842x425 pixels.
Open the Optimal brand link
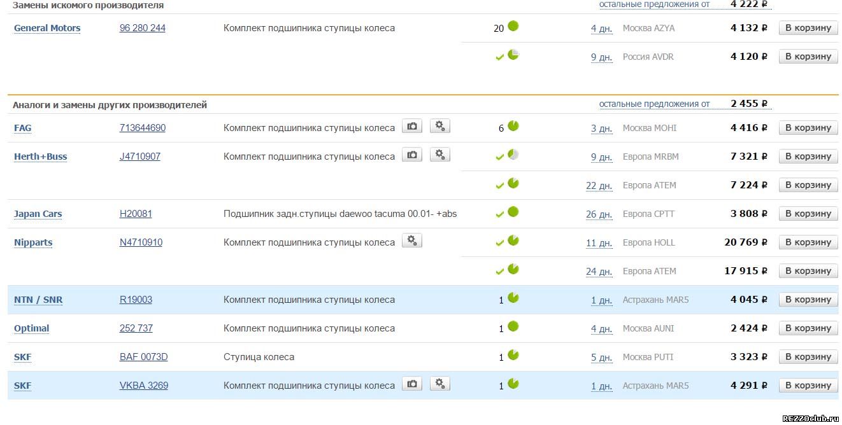(31, 328)
